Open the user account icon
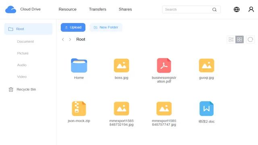 [x=251, y=9]
